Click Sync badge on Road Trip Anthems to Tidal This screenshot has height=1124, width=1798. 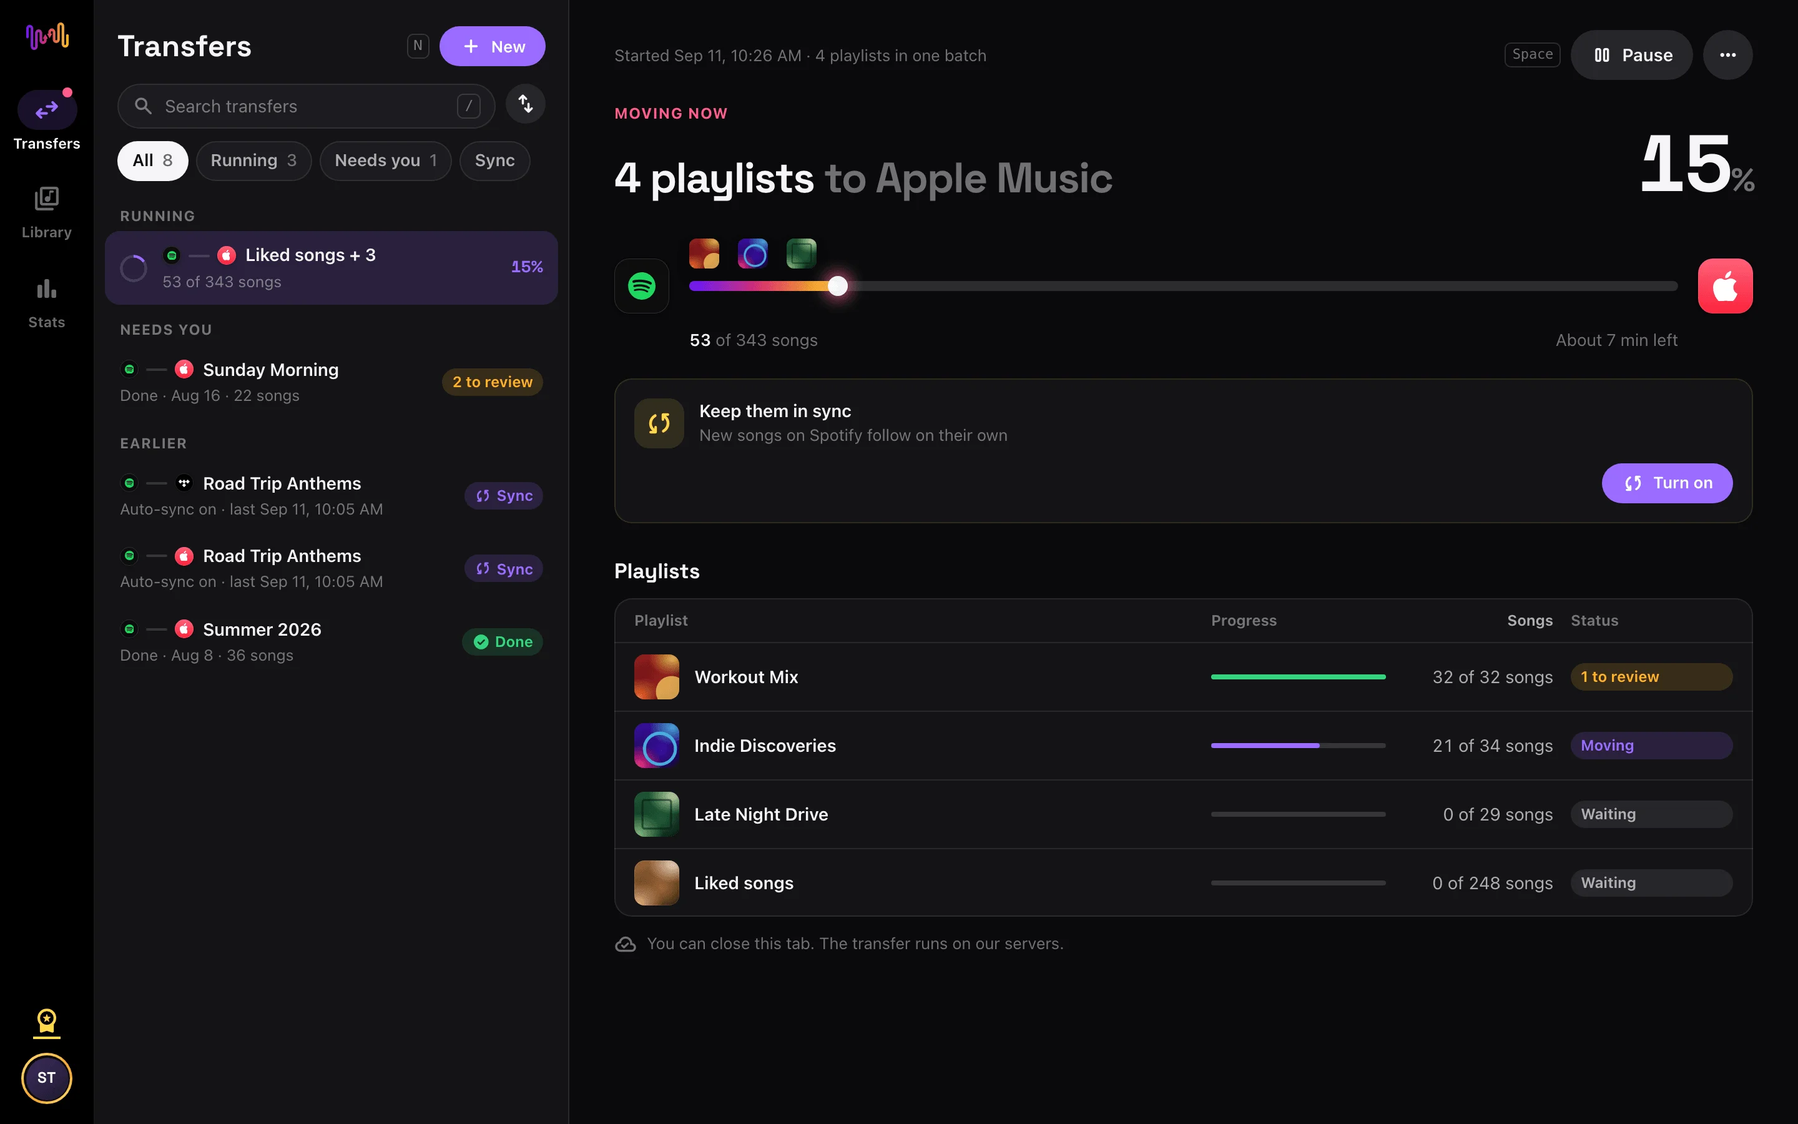coord(504,496)
